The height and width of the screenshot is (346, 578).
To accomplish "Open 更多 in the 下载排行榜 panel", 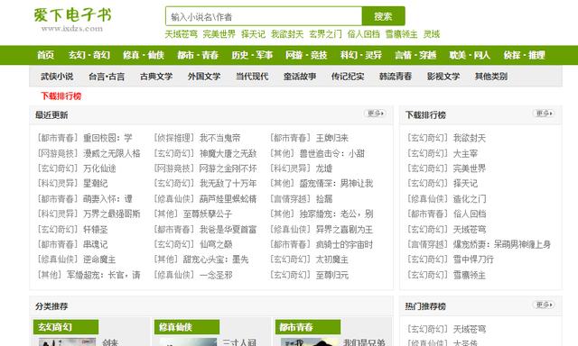I will point(544,114).
